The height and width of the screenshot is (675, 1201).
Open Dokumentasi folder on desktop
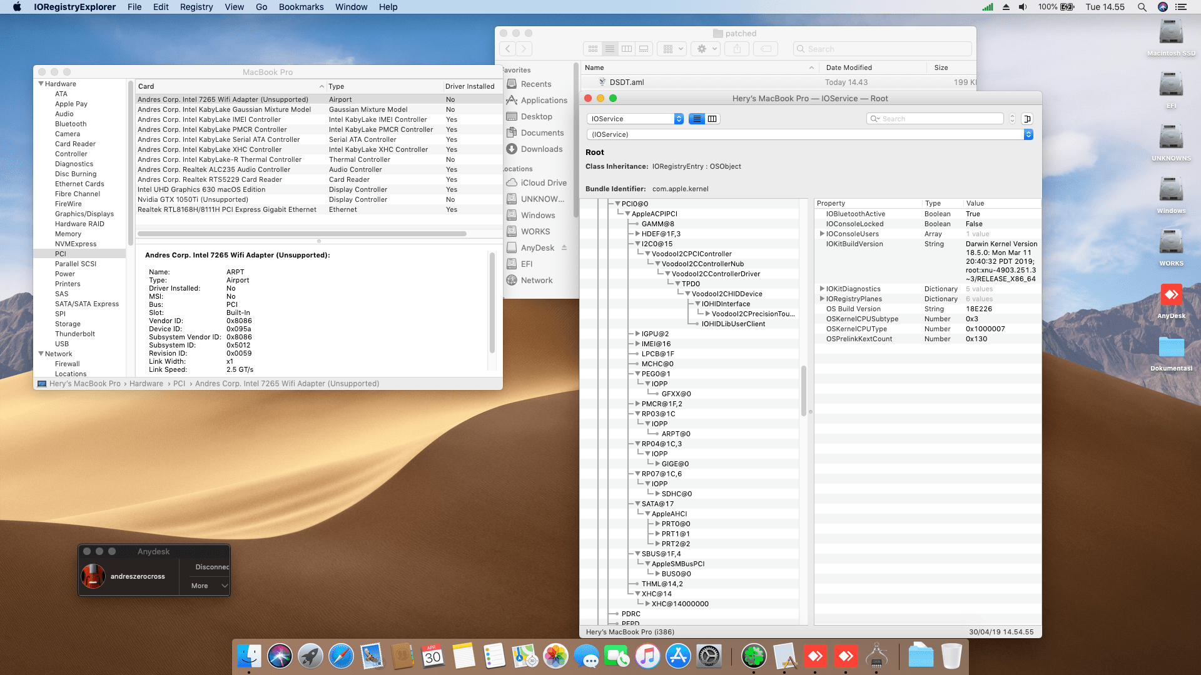click(x=1171, y=353)
